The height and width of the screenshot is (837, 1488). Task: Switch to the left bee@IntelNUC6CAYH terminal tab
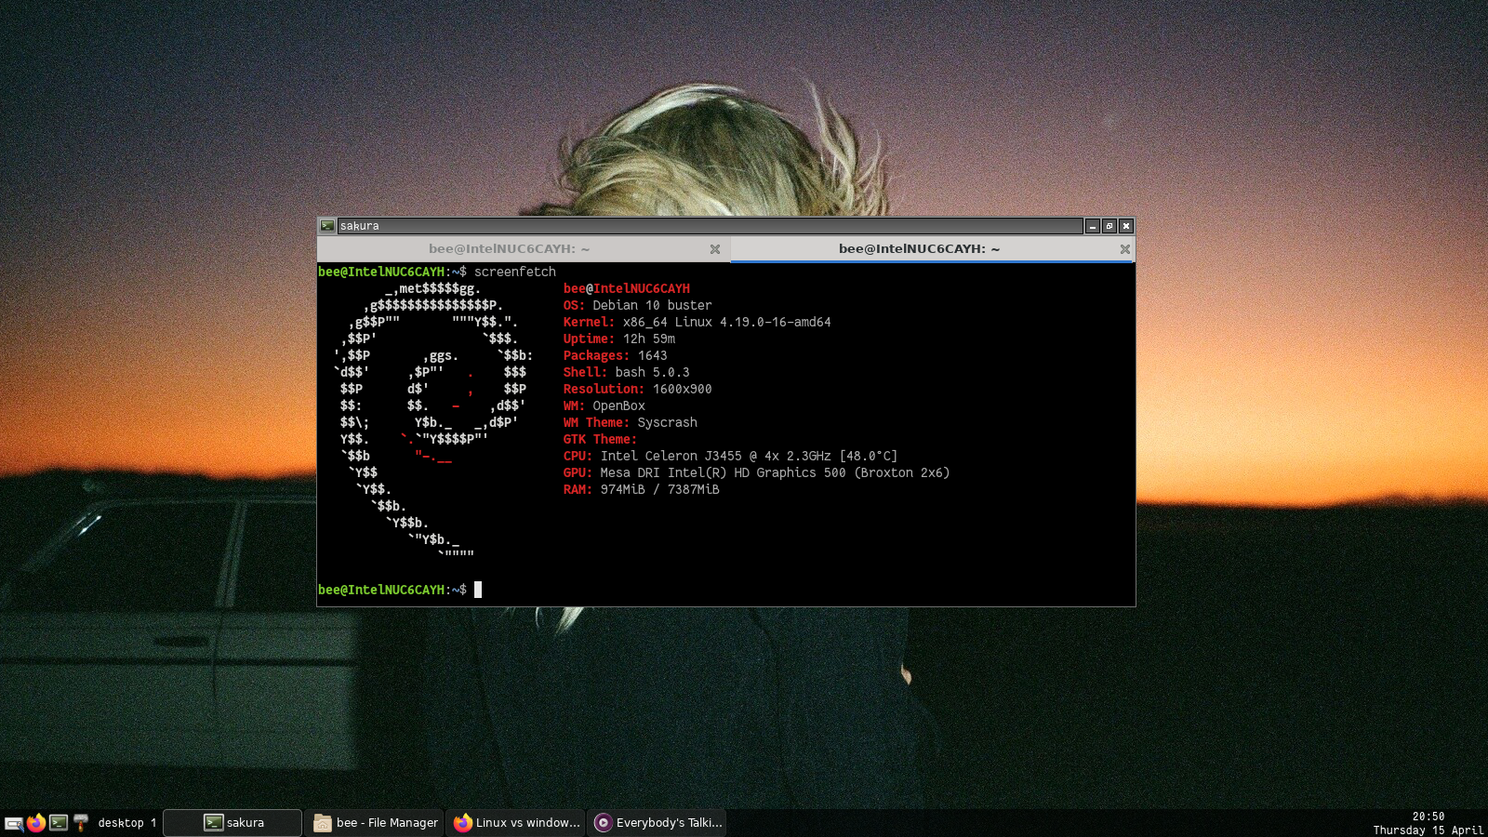click(508, 248)
